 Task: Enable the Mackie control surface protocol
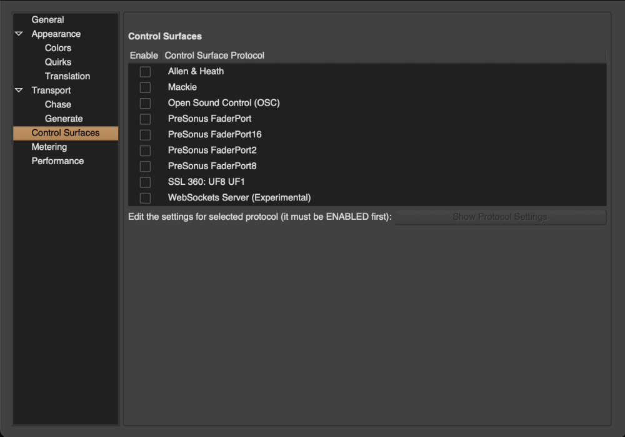(145, 87)
